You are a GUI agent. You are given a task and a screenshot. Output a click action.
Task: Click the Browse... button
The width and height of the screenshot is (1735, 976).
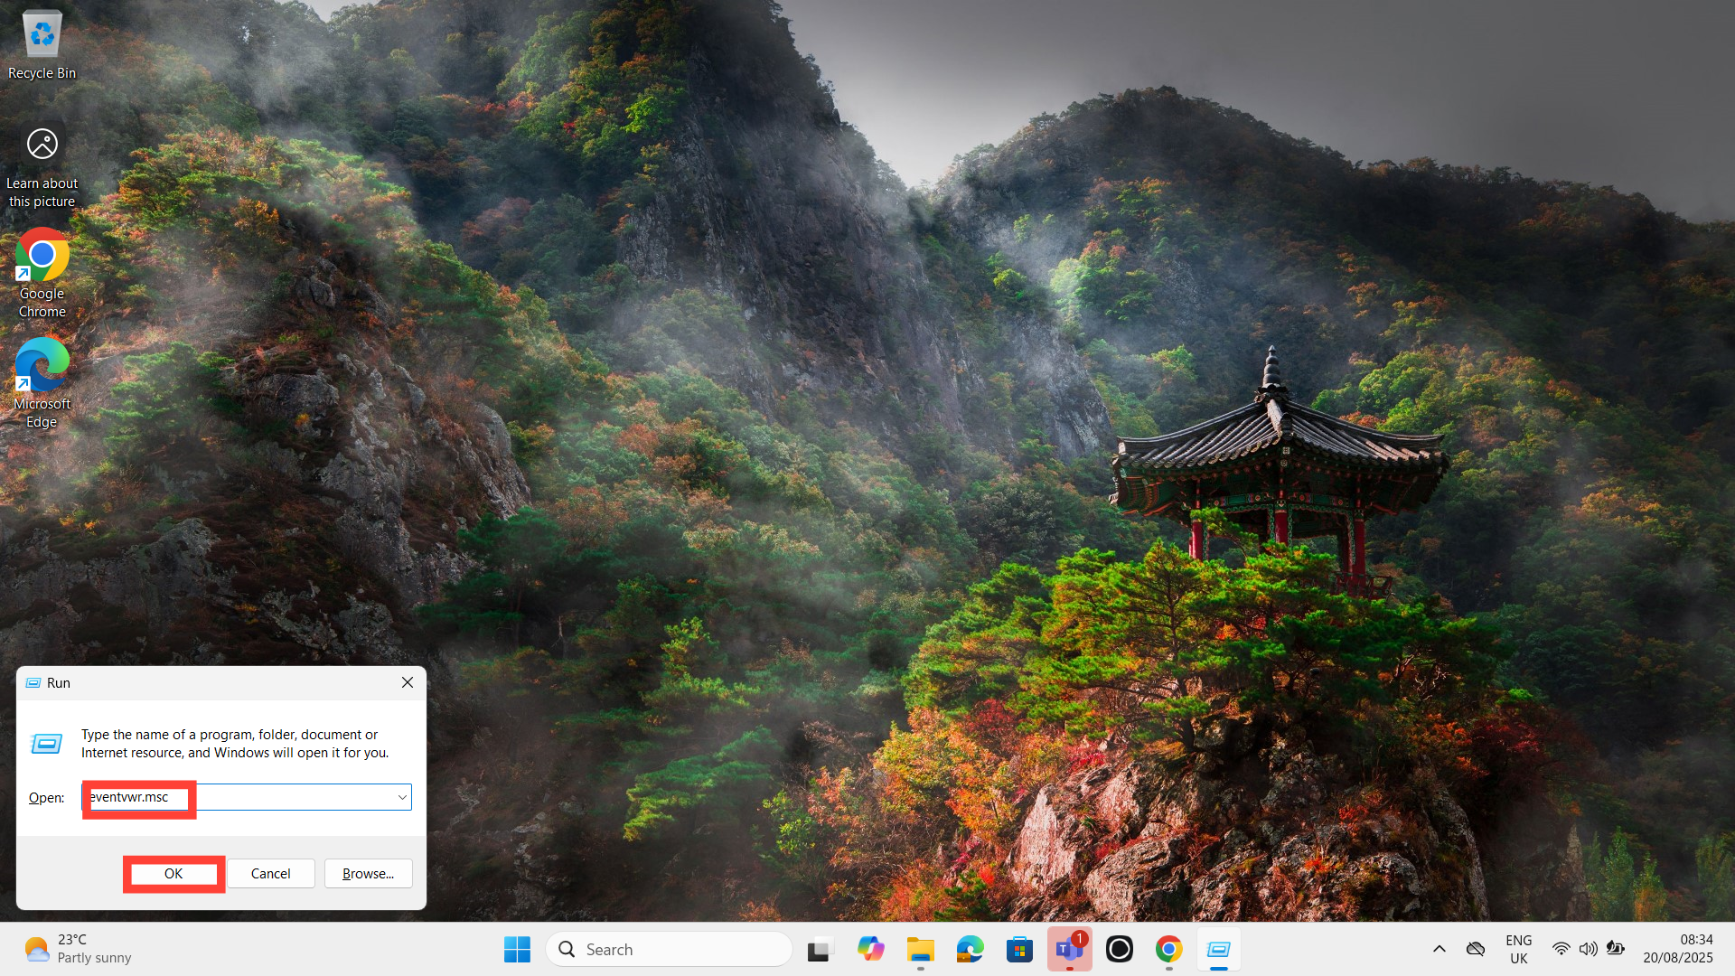[368, 874]
